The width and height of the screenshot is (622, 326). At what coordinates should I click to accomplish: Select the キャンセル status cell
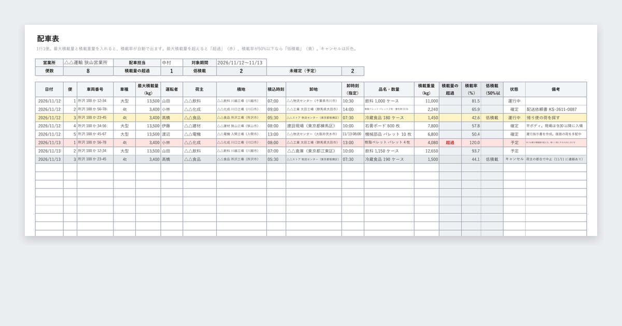(x=514, y=159)
